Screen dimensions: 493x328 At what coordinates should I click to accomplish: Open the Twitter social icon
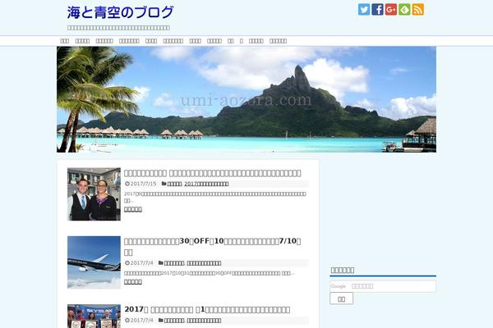point(364,9)
